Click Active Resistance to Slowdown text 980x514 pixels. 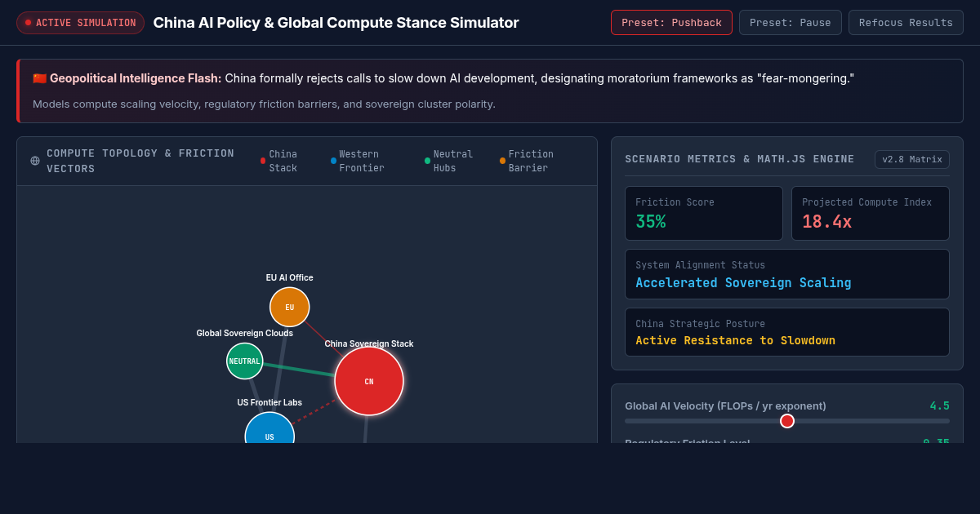[735, 341]
